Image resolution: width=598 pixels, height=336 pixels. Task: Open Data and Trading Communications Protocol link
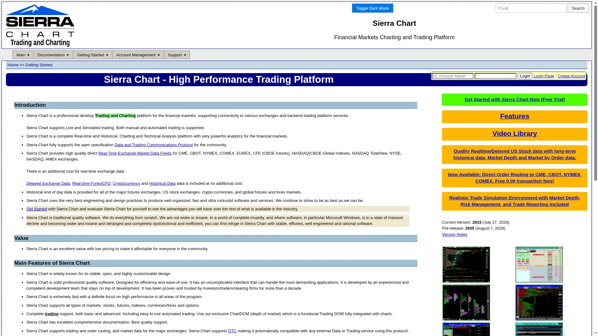pos(154,145)
